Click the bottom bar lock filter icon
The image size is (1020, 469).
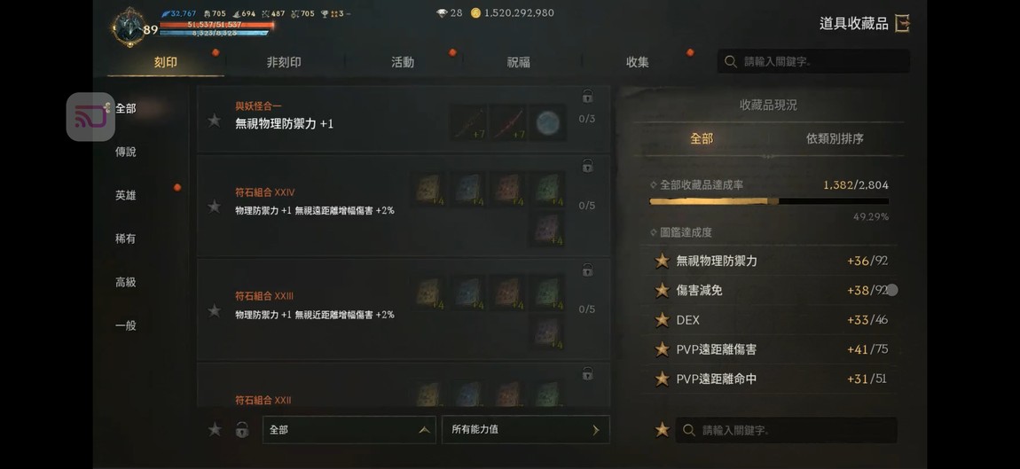coord(242,429)
